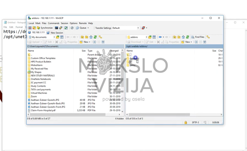Click the Compare Directories icon in main toolbar

coord(30,28)
